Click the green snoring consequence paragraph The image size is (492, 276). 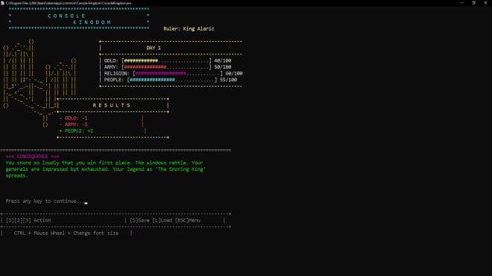point(105,169)
